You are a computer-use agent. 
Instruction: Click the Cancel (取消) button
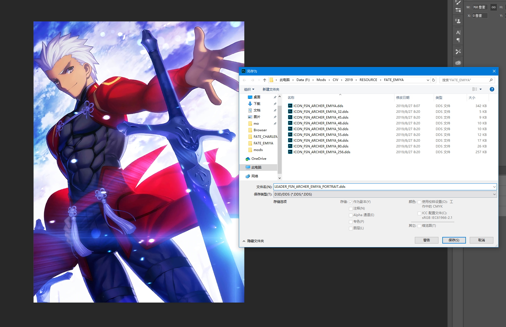coord(481,240)
